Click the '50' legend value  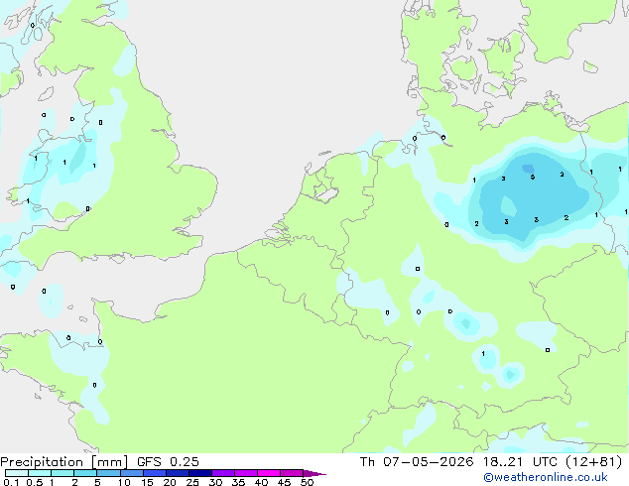click(x=308, y=482)
